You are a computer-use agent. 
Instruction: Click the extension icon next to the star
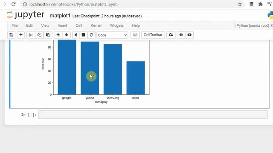click(x=251, y=4)
